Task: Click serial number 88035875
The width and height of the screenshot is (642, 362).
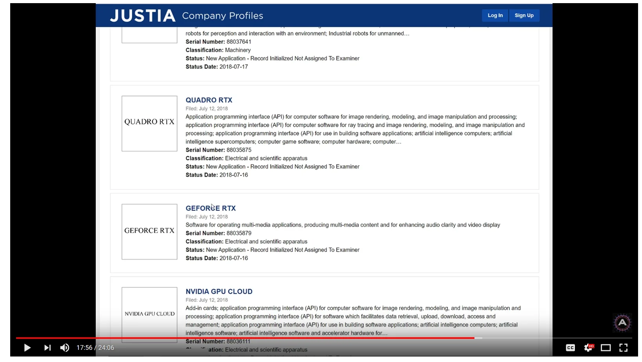Action: coord(239,150)
